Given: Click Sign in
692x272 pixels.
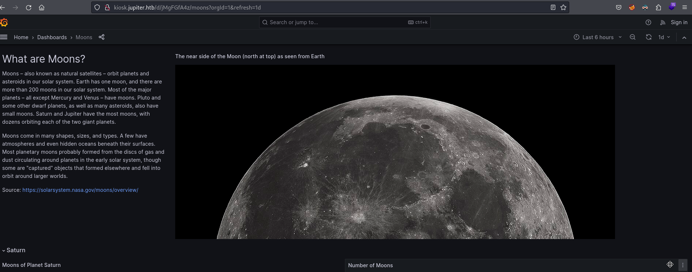Looking at the screenshot, I should [x=679, y=22].
